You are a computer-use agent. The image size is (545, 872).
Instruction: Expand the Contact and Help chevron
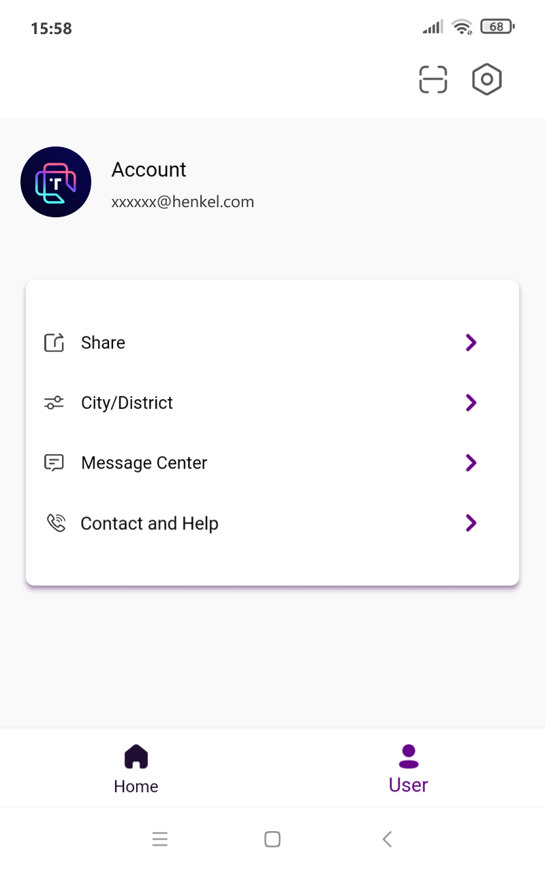[x=470, y=523]
